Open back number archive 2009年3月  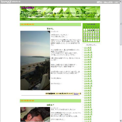pyautogui.click(x=88, y=102)
